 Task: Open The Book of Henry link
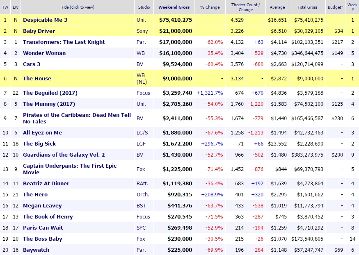(48, 216)
